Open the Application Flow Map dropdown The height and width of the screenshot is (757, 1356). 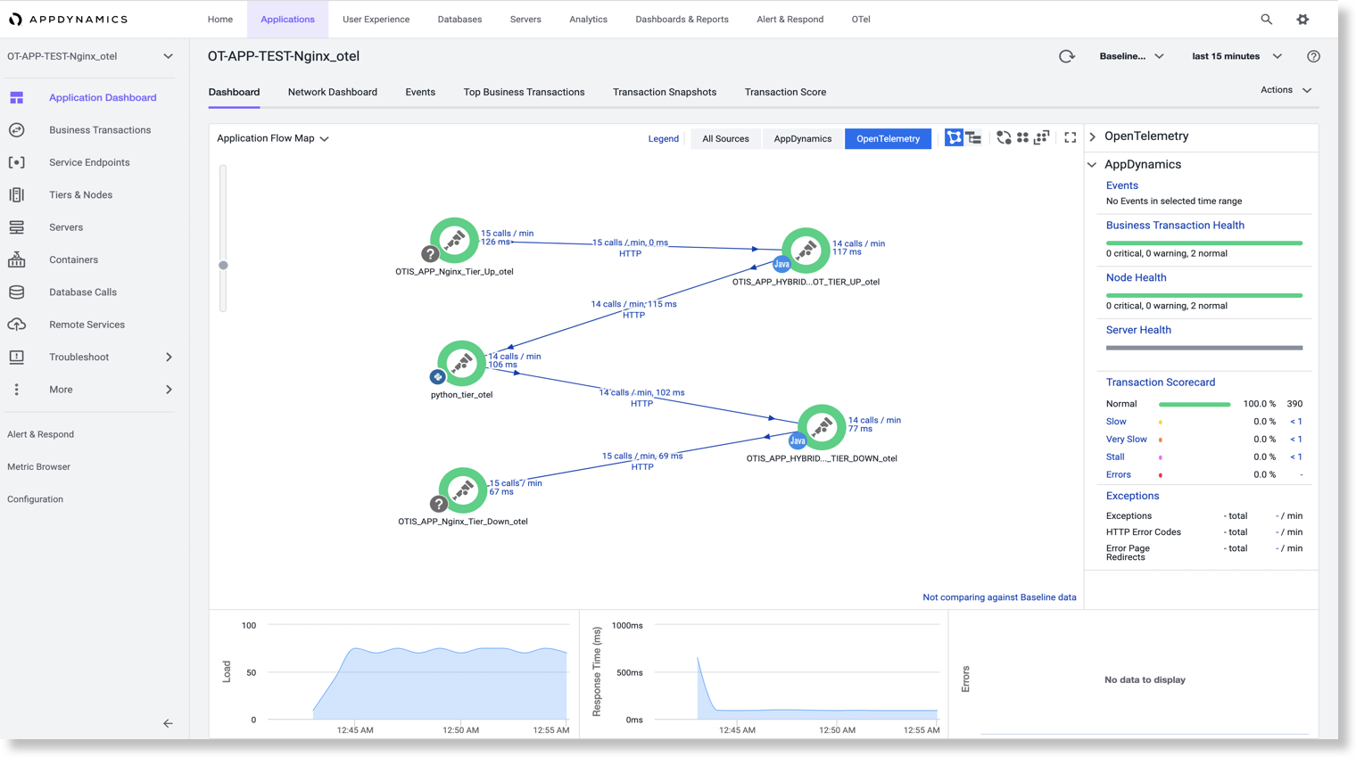tap(273, 138)
